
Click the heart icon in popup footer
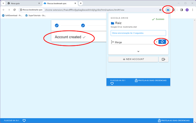112,84
